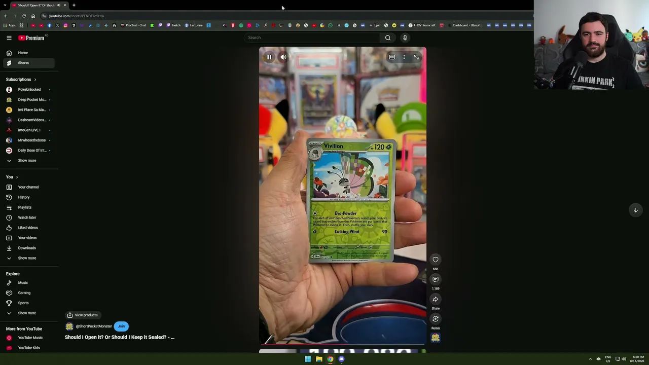Open the @ShortPocketMonster channel
Viewport: 649px width, 365px height.
coord(94,326)
